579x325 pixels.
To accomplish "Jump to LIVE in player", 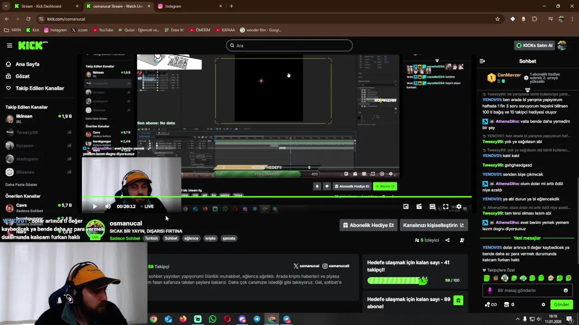I will pos(147,206).
